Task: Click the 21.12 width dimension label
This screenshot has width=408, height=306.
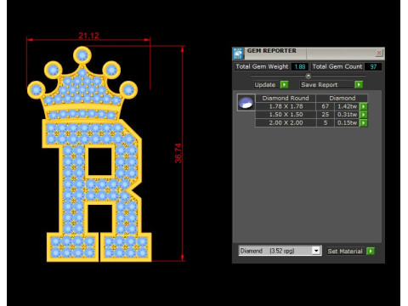Action: 88,36
